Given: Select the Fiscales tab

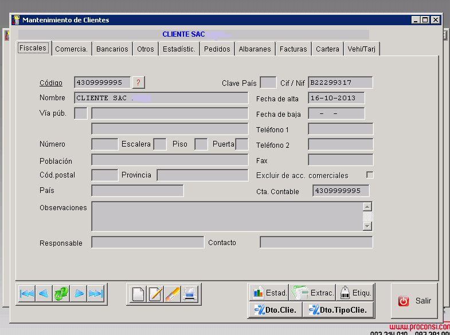Looking at the screenshot, I should coord(33,48).
